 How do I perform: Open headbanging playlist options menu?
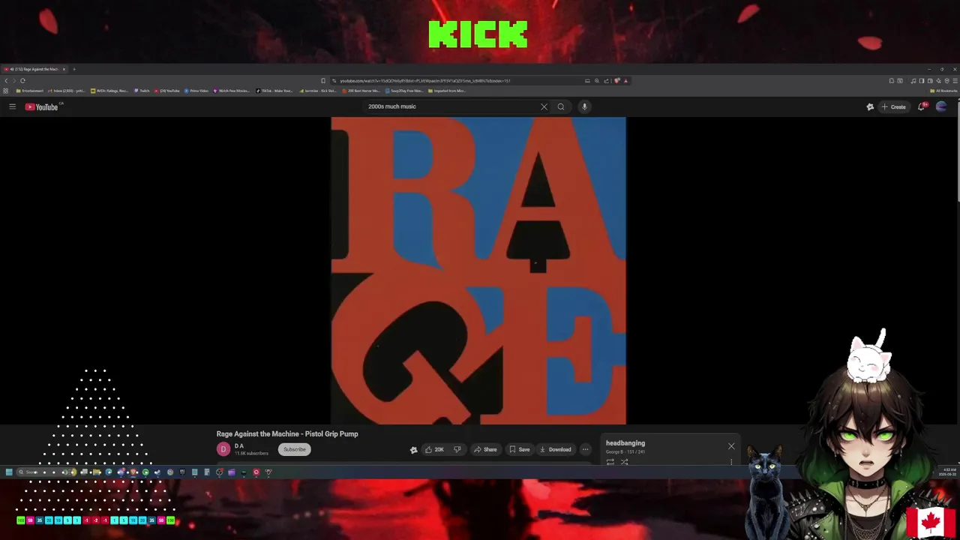pos(731,462)
